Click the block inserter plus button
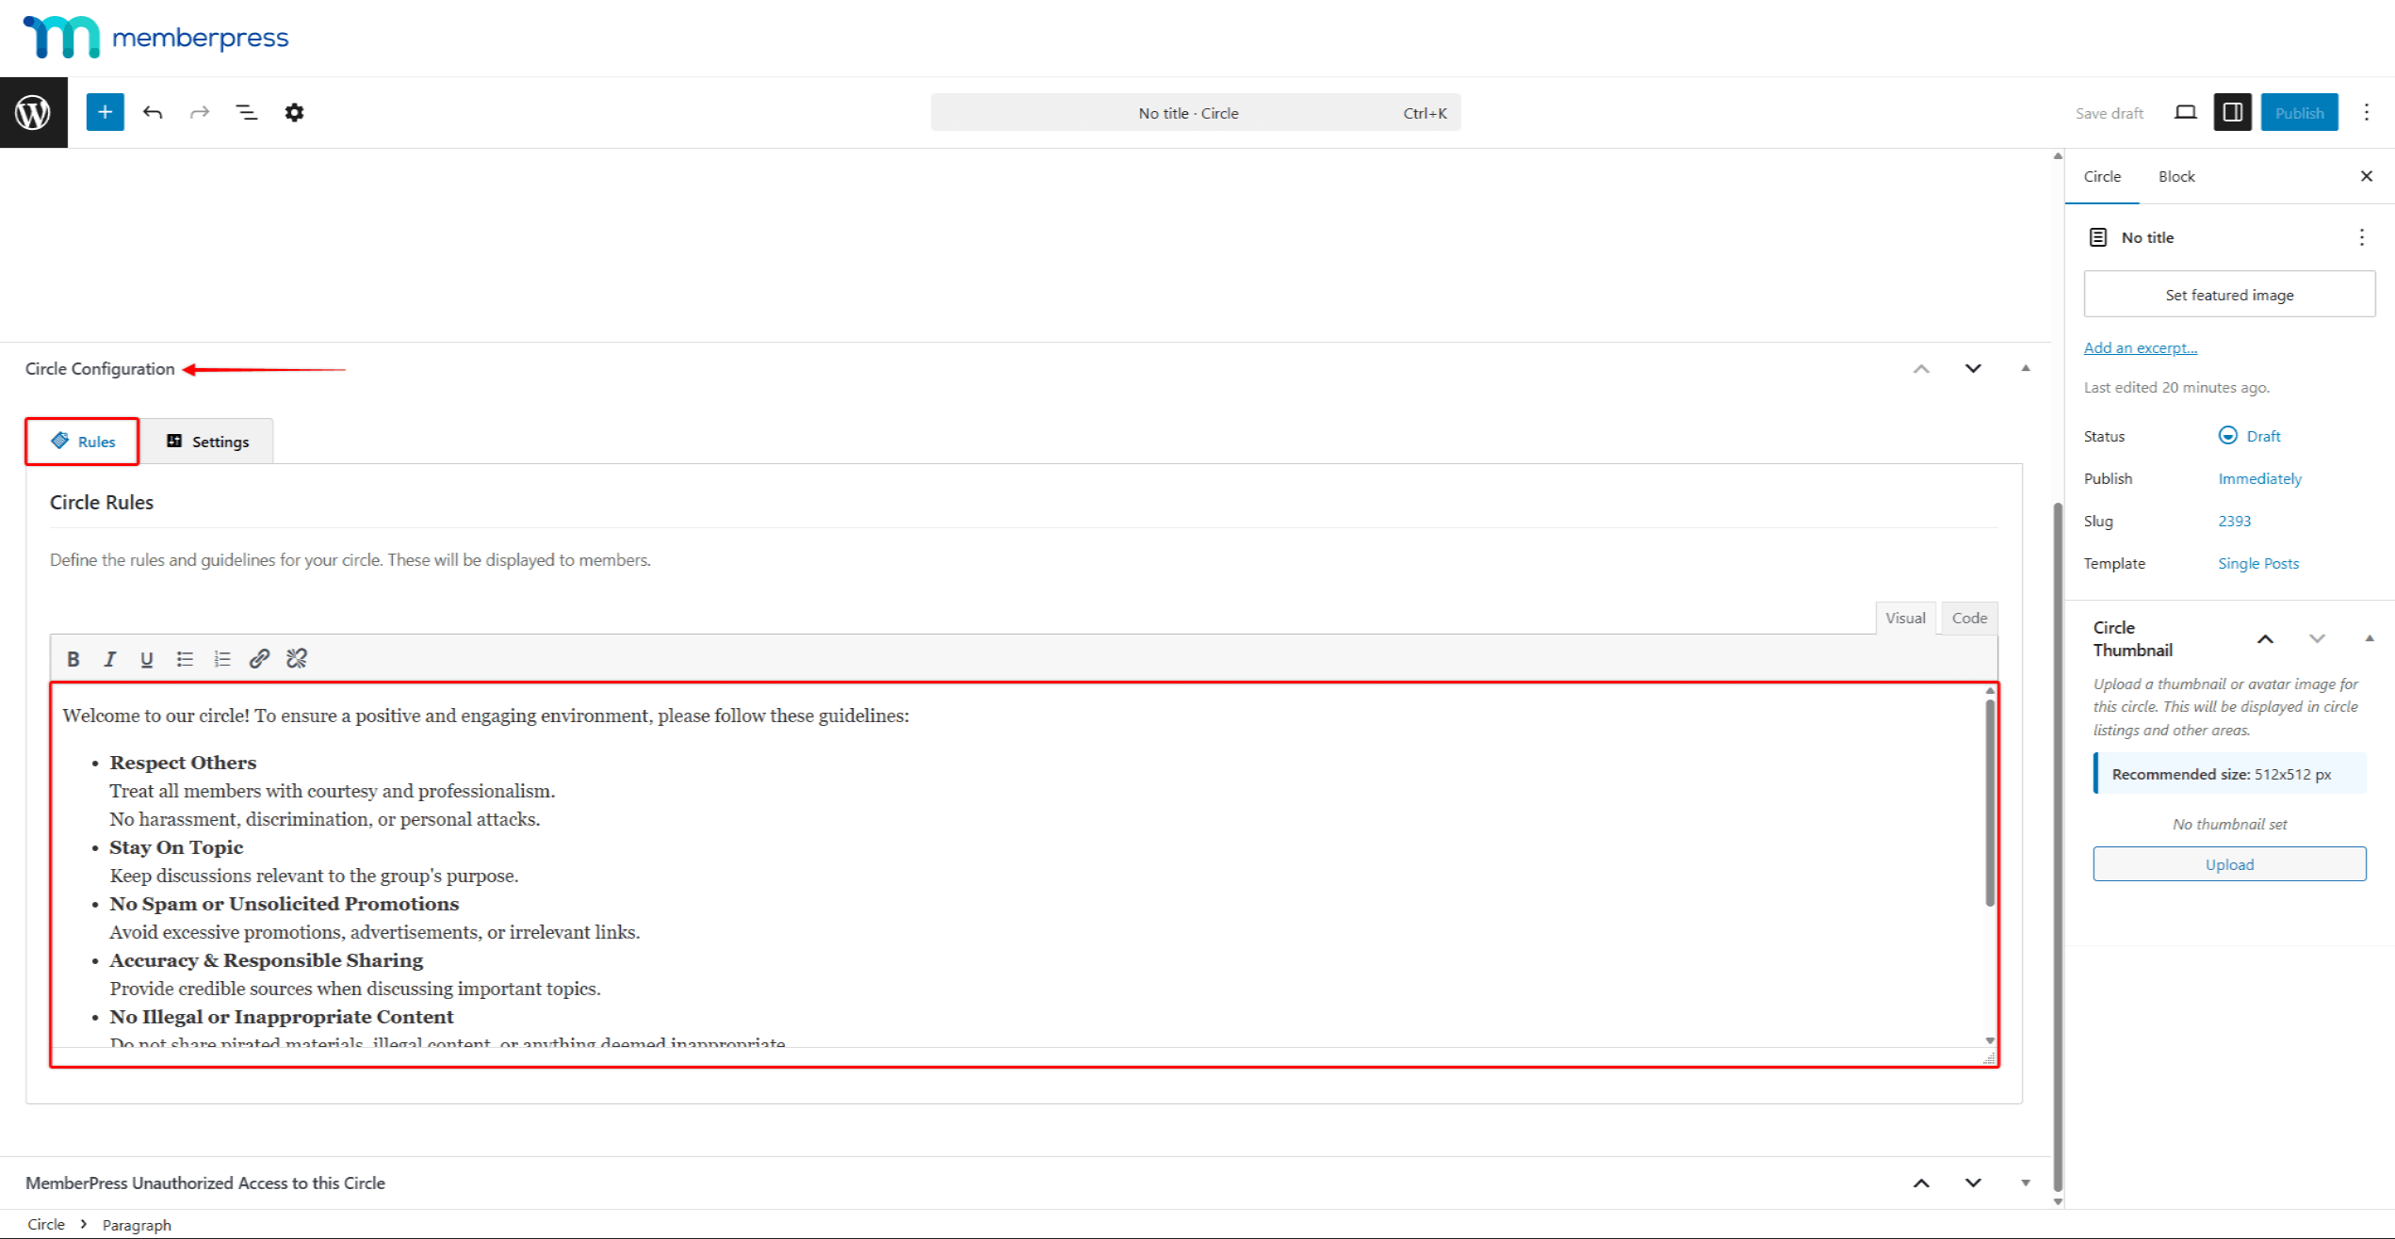This screenshot has width=2395, height=1239. [x=105, y=112]
